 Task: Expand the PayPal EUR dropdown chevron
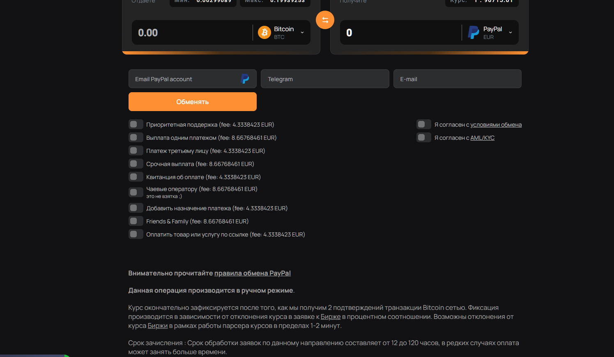pyautogui.click(x=511, y=32)
